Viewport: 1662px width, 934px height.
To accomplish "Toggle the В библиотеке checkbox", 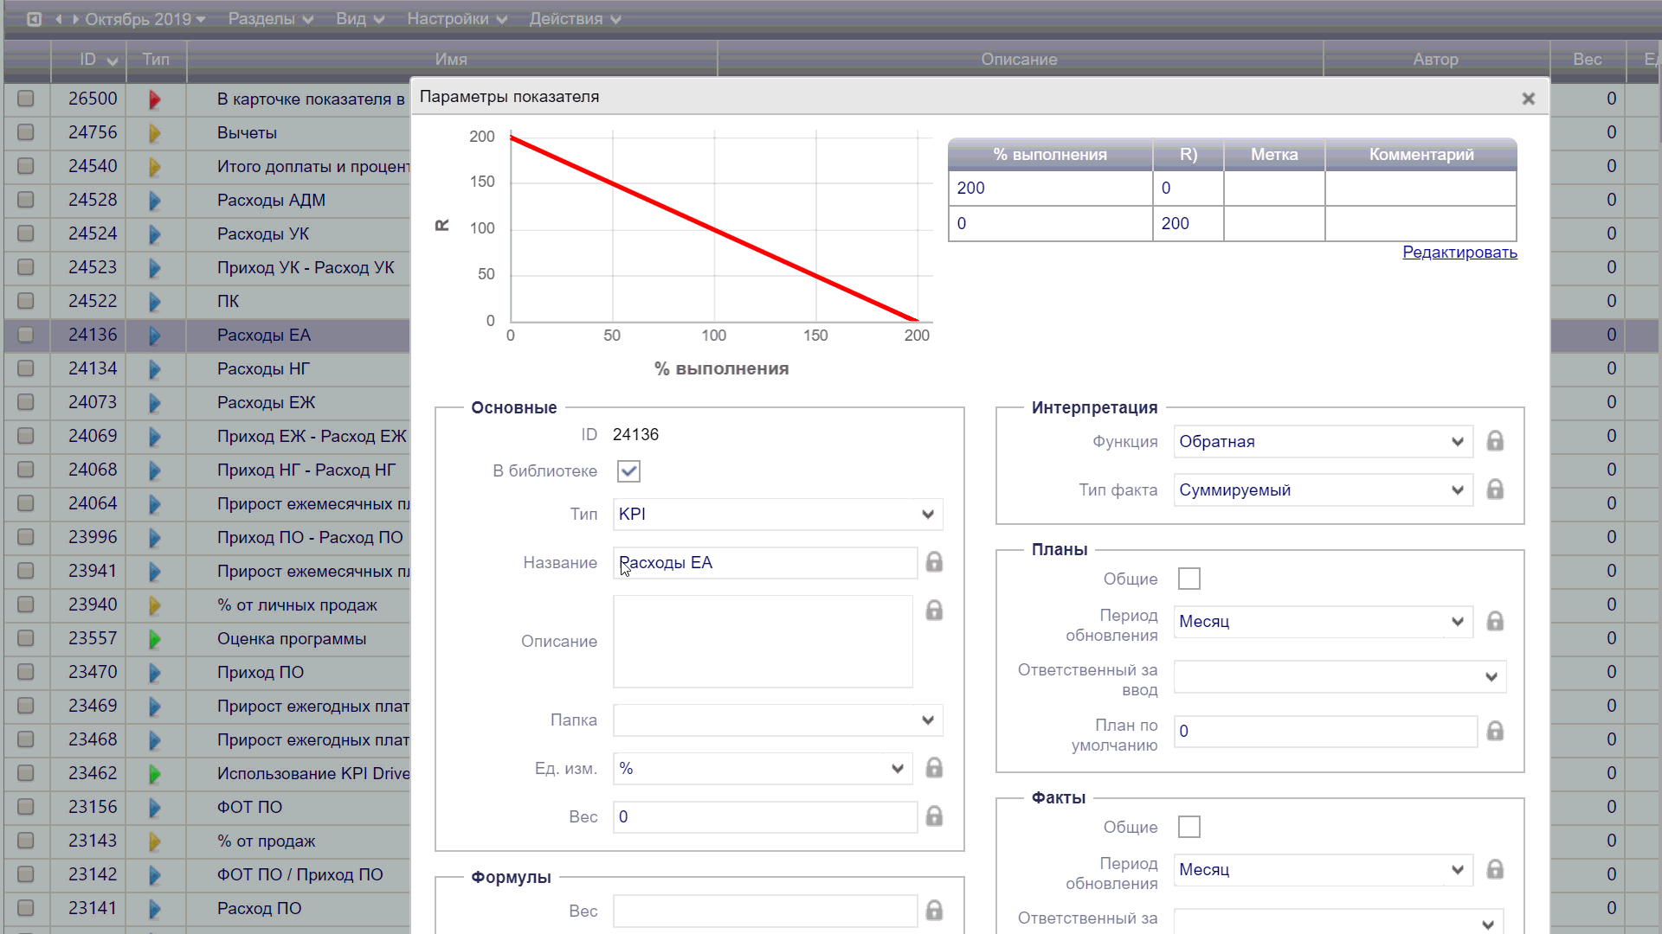I will [628, 471].
